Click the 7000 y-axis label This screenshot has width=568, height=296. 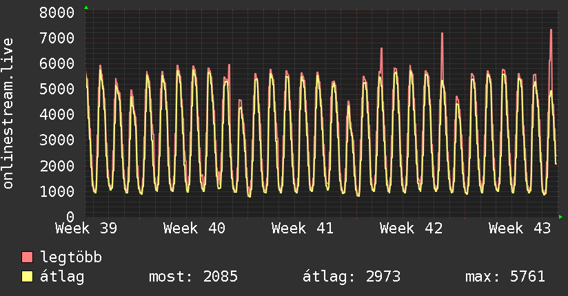pyautogui.click(x=57, y=38)
